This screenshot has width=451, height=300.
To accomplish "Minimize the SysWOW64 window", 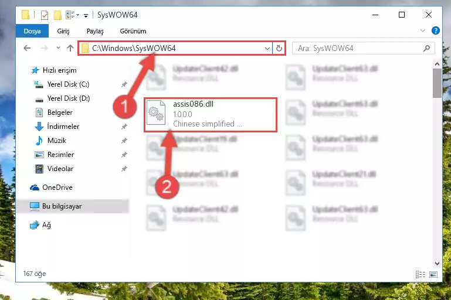I will [x=375, y=15].
